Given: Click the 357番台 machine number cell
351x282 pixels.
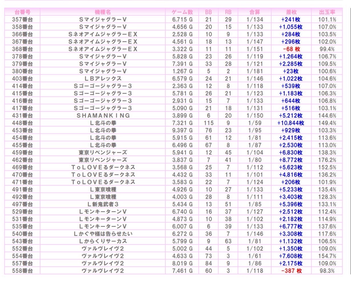Looking at the screenshot, I should tap(22, 19).
